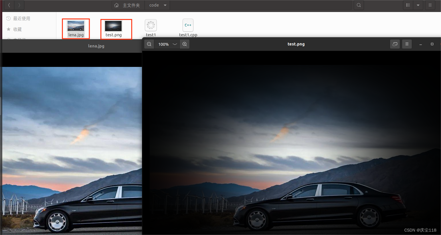The width and height of the screenshot is (441, 235).
Task: Open the view options dropdown arrow
Action: 418,5
